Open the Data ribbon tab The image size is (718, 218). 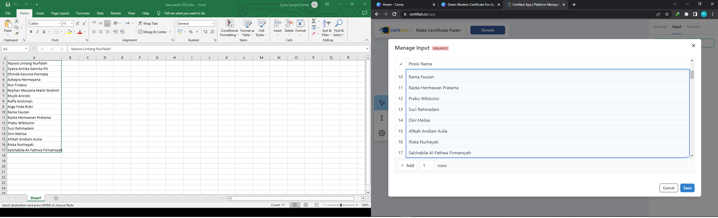(x=100, y=13)
